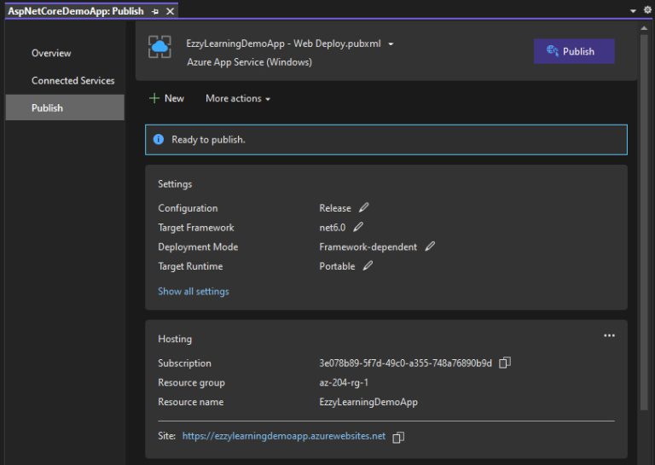Copy the Subscription ID to clipboard
The width and height of the screenshot is (655, 465).
coord(505,363)
